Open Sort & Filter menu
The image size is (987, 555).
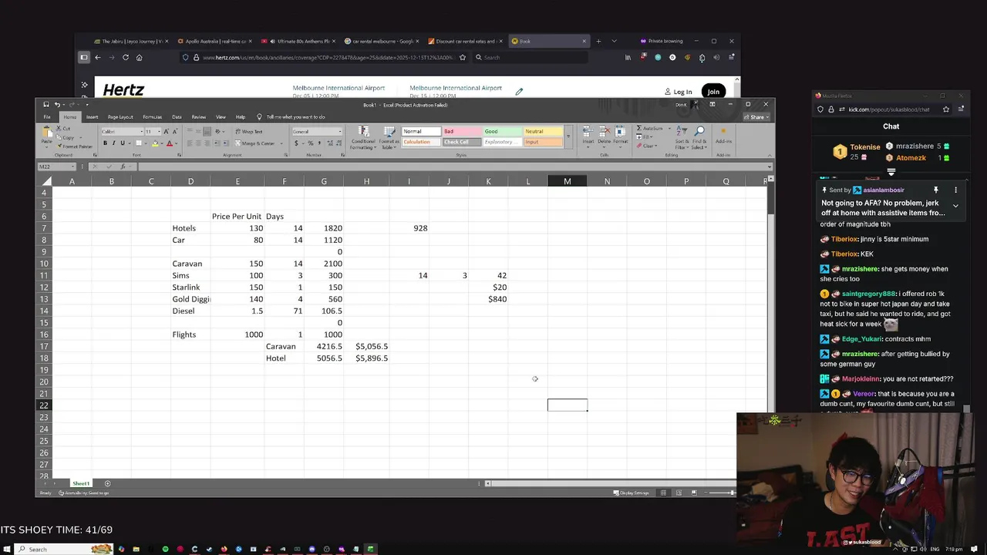(x=682, y=137)
